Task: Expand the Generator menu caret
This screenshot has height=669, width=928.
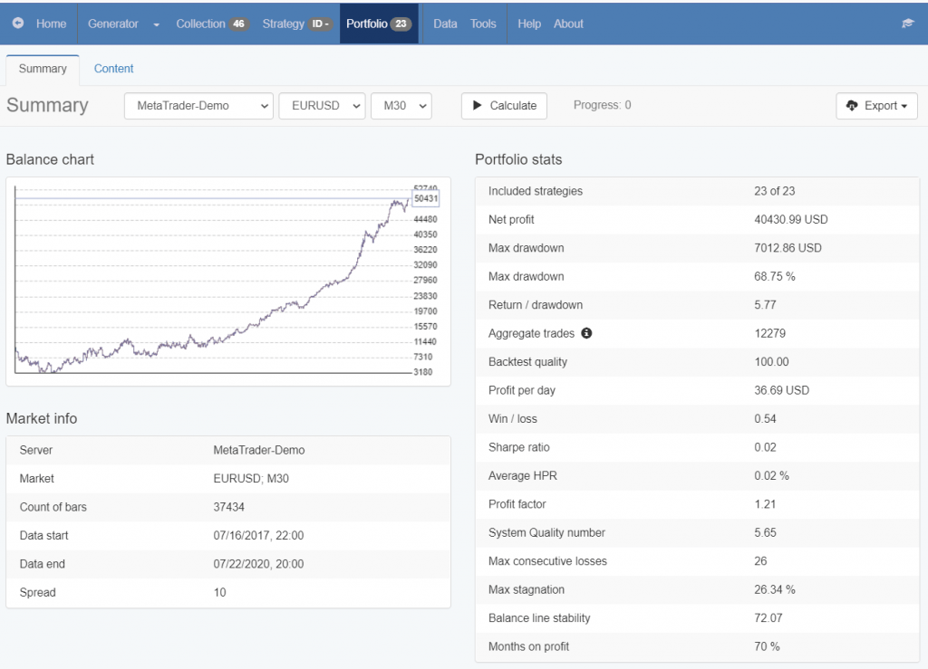Action: click(x=157, y=24)
